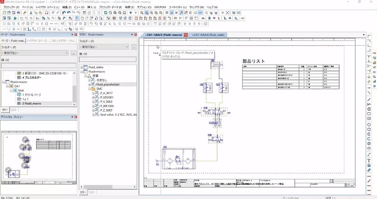Click the Macro navigator filter [...] button
This screenshot has width=377, height=199.
pos(134,47)
